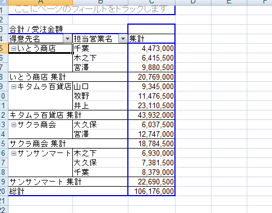
Task: Click the cell with value 6,415,500
Action: coord(151,58)
